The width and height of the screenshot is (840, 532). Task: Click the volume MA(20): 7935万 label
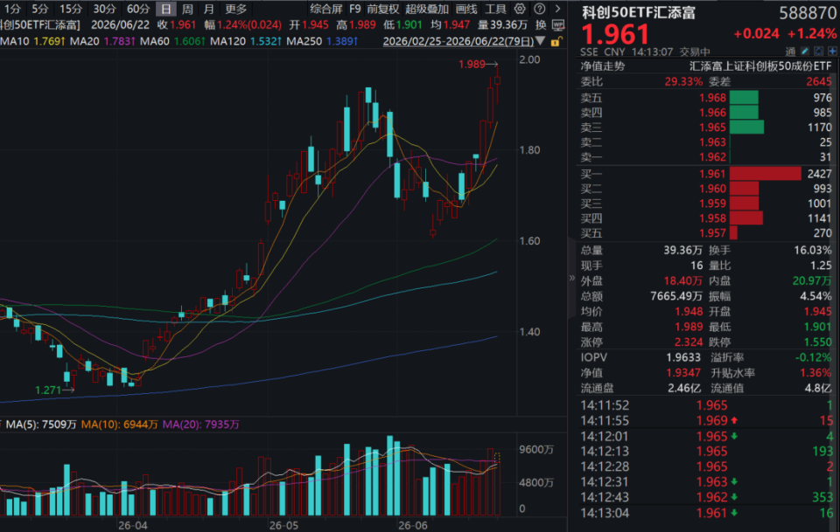click(201, 425)
